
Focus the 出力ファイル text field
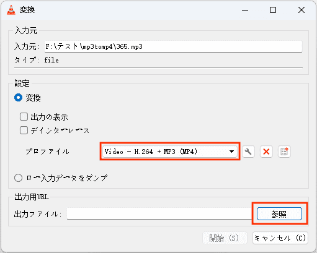(160, 213)
